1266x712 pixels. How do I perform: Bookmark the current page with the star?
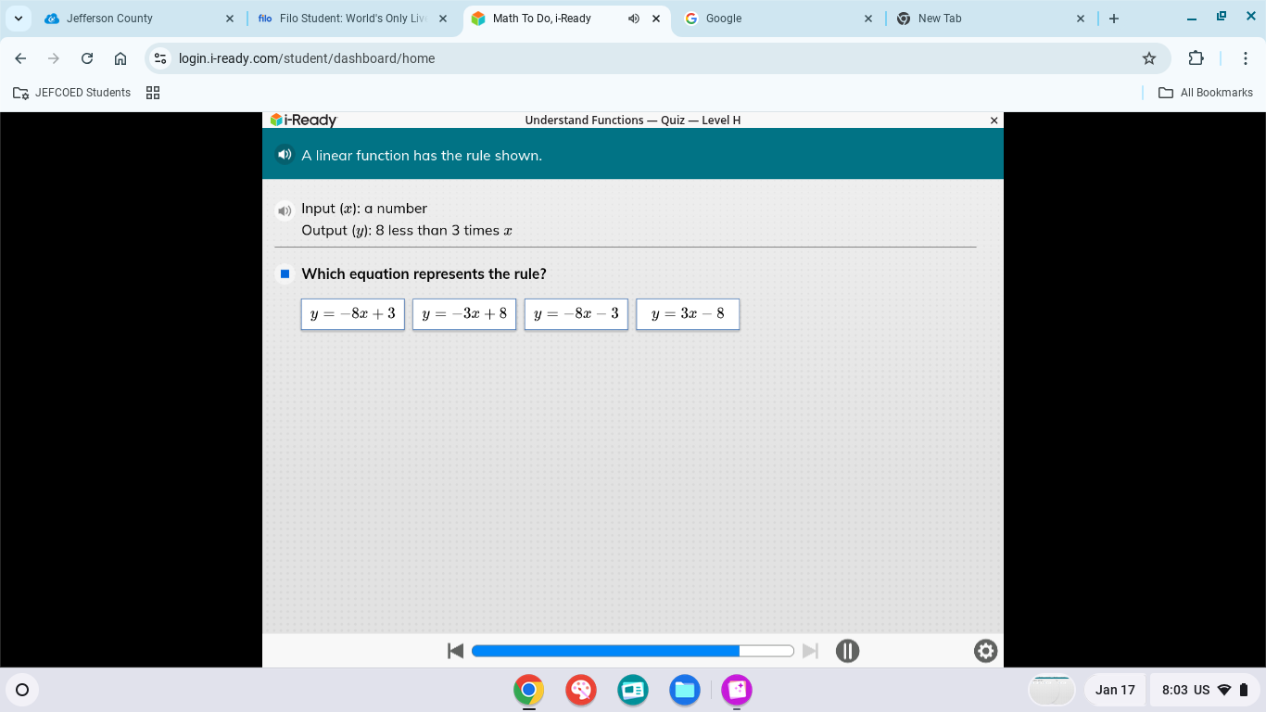pyautogui.click(x=1149, y=57)
